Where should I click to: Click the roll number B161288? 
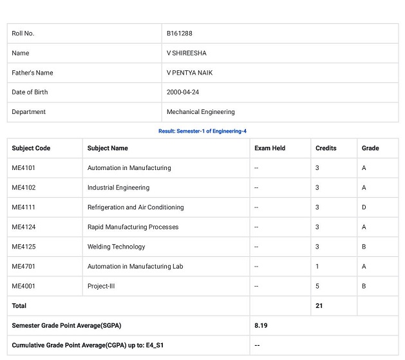click(x=179, y=33)
